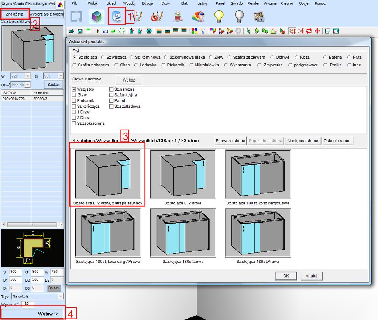Click the horizontal scrollbar in model list

[32, 224]
